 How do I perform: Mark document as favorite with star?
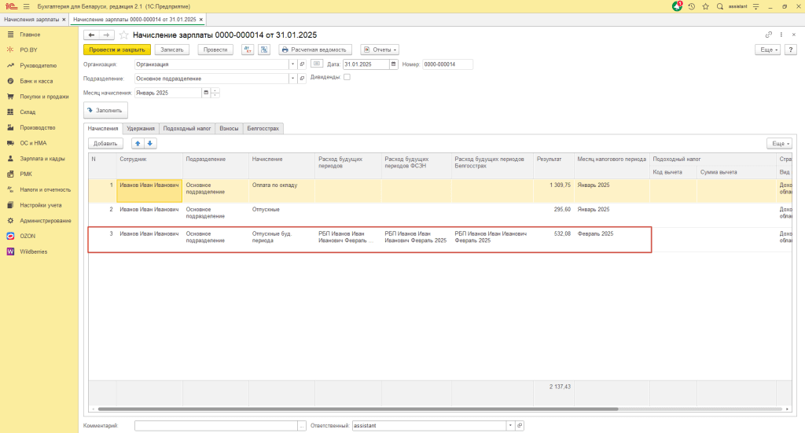click(123, 35)
